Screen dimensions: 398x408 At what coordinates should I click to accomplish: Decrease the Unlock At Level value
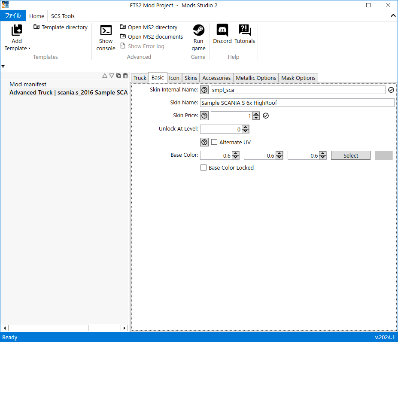click(246, 131)
